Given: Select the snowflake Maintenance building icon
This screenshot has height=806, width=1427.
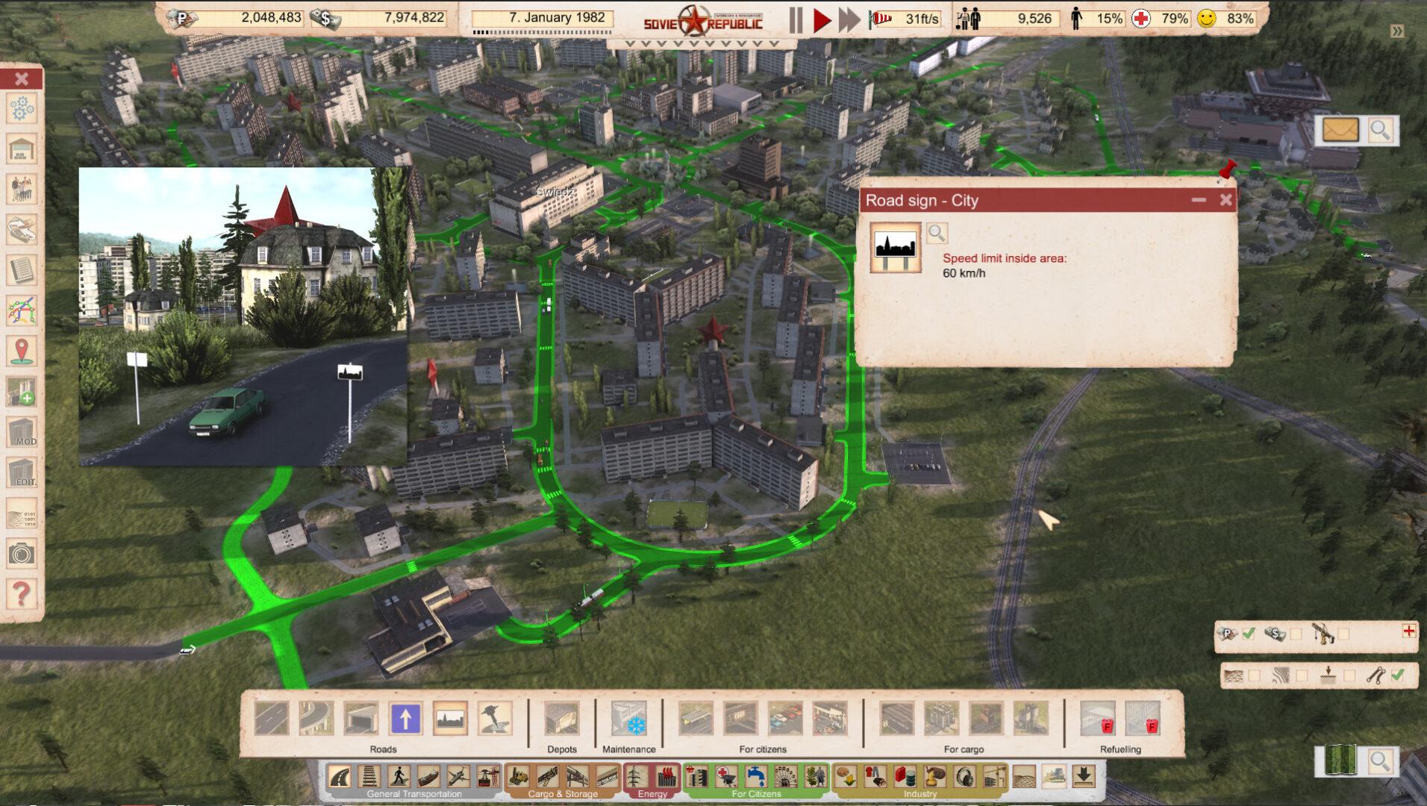Looking at the screenshot, I should click(x=628, y=719).
